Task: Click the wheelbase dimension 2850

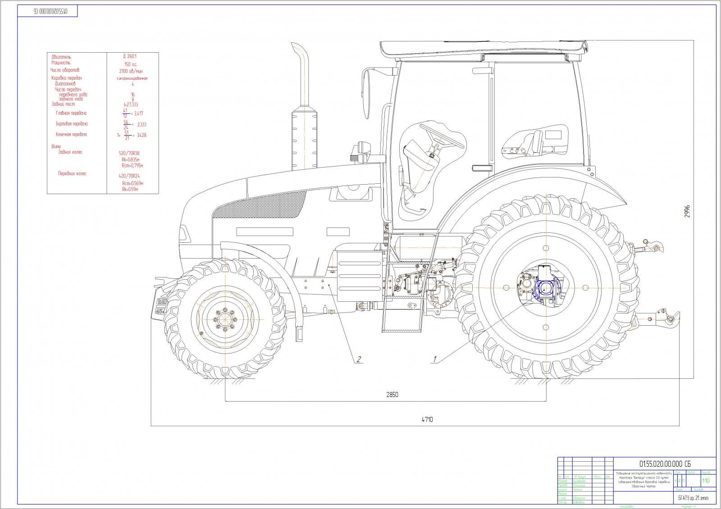Action: click(x=392, y=395)
